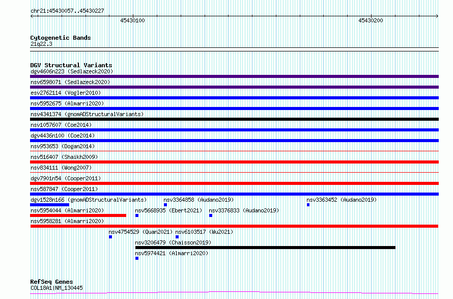
Task: Click the RefSeq Genes track title
Action: pos(51,282)
